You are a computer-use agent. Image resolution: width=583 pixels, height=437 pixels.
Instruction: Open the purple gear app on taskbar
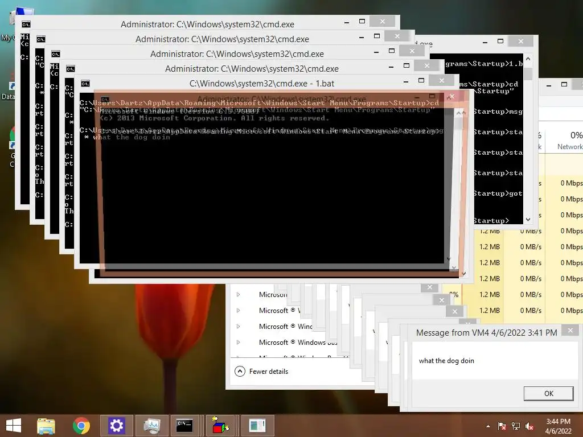click(x=116, y=426)
